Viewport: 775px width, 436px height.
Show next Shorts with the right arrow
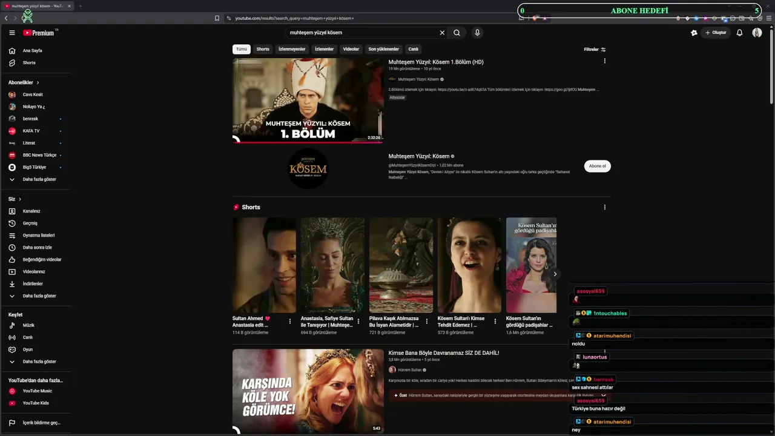[555, 274]
